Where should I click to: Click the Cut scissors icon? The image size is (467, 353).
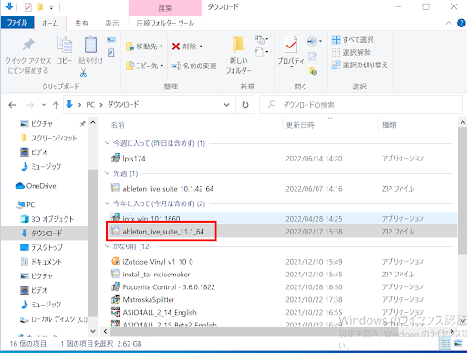83,73
